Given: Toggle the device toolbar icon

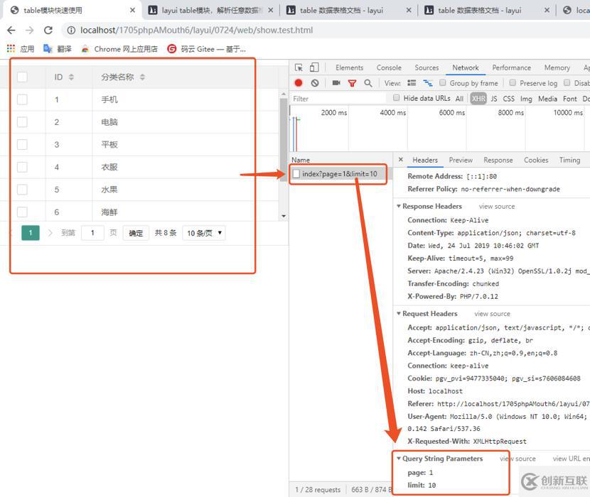Looking at the screenshot, I should (x=313, y=67).
